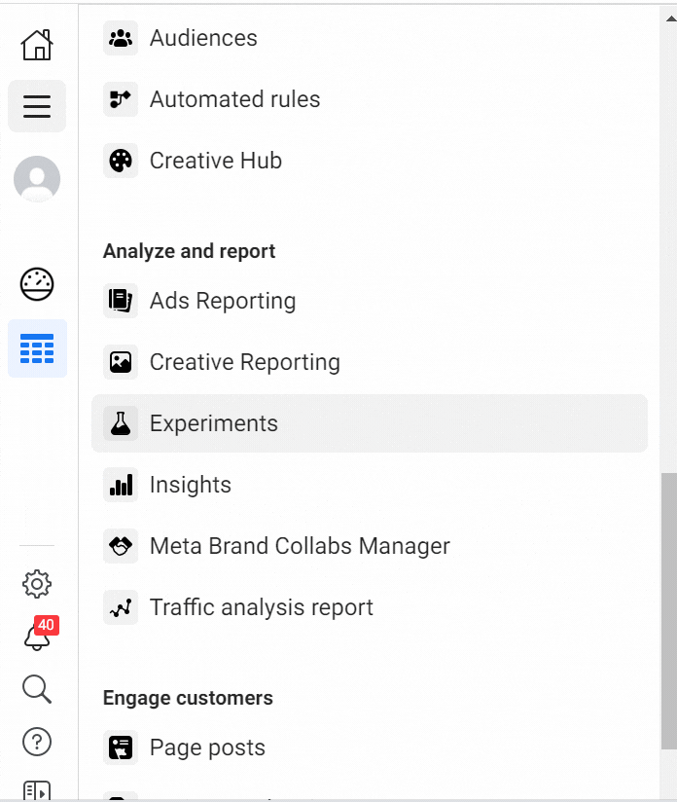Open Audiences from the menu
Image resolution: width=677 pixels, height=802 pixels.
coord(203,39)
